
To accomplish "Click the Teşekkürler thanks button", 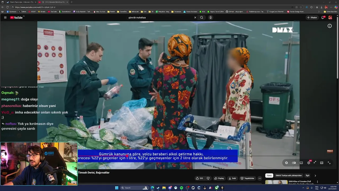I will coord(247,178).
